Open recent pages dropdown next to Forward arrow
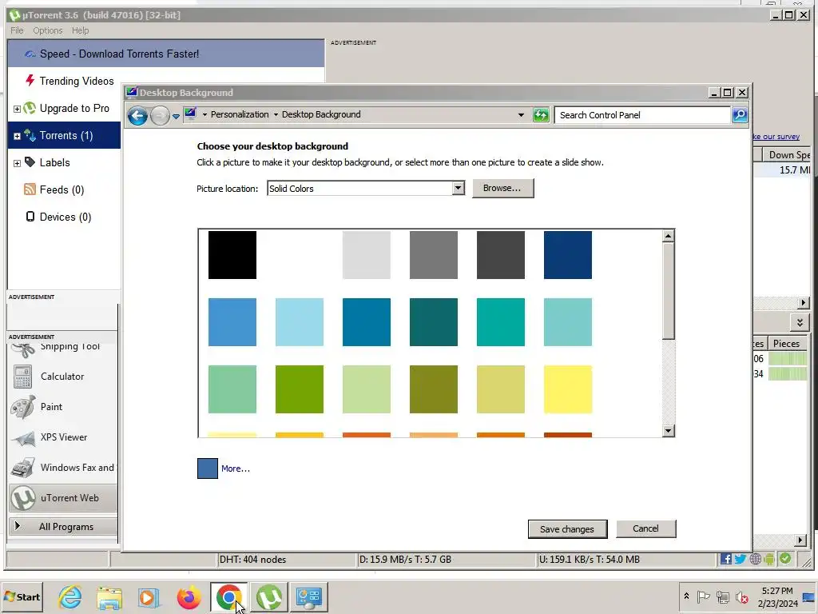The width and height of the screenshot is (818, 614). point(176,117)
